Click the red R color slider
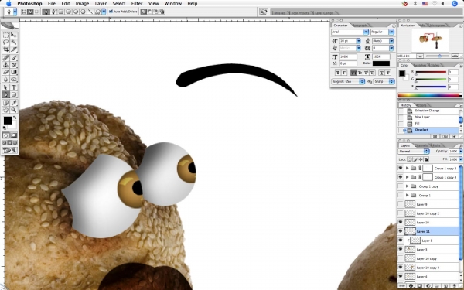 tap(431, 72)
